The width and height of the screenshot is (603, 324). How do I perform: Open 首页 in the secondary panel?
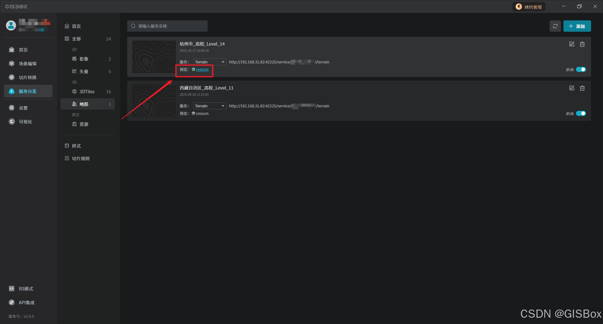point(88,26)
